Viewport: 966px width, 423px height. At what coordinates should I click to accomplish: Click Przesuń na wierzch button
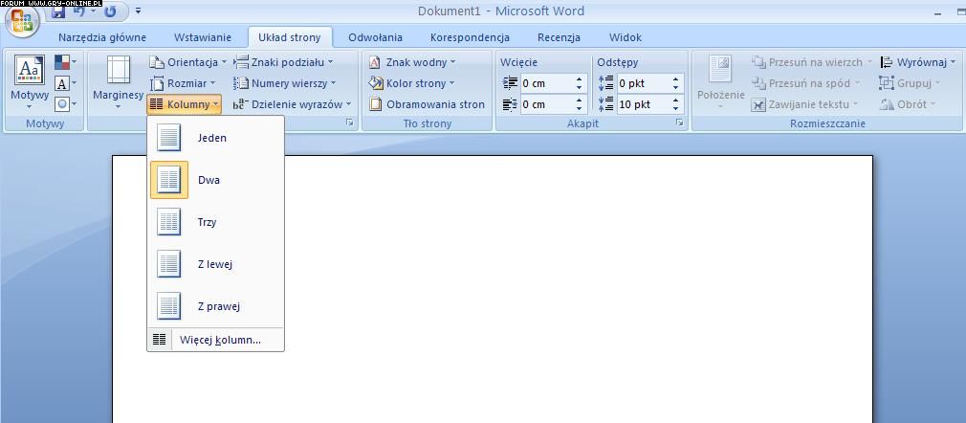[x=812, y=62]
